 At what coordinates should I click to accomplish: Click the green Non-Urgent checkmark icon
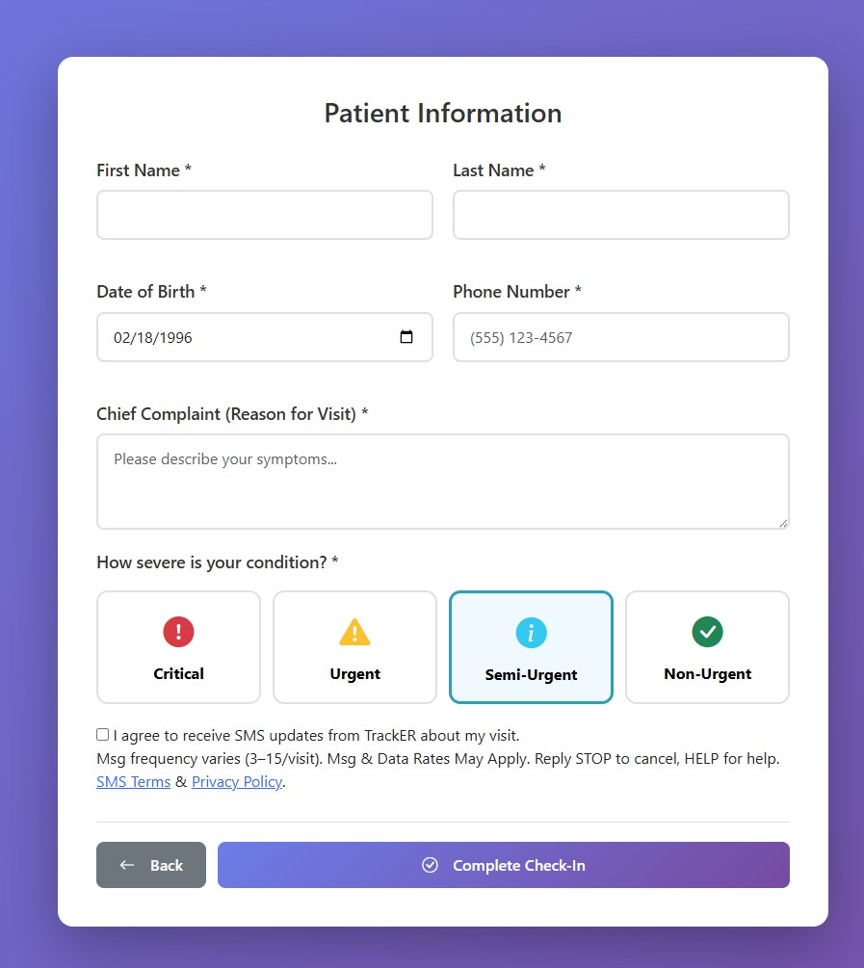click(x=707, y=633)
